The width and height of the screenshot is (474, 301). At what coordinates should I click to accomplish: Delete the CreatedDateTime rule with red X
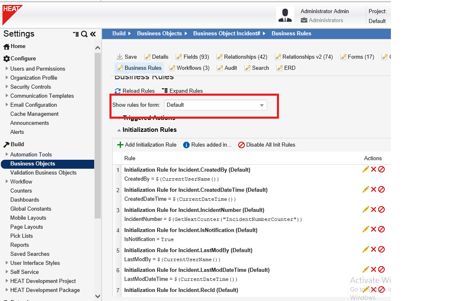pos(374,189)
